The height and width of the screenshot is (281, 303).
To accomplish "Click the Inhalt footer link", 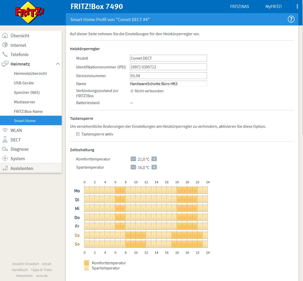I will pyautogui.click(x=47, y=264).
